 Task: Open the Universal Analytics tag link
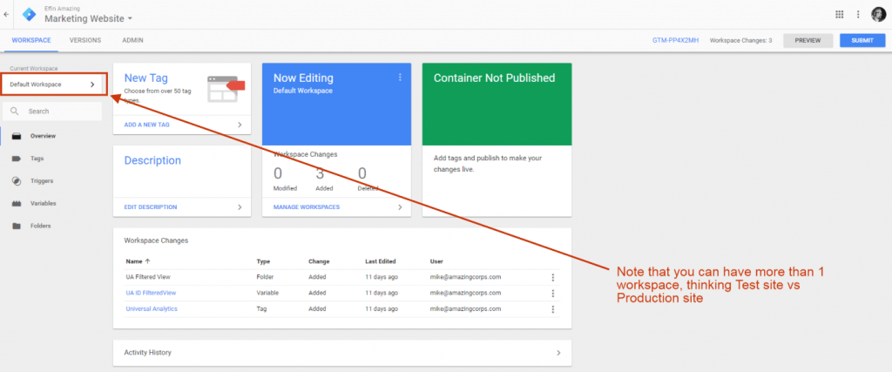pyautogui.click(x=152, y=309)
